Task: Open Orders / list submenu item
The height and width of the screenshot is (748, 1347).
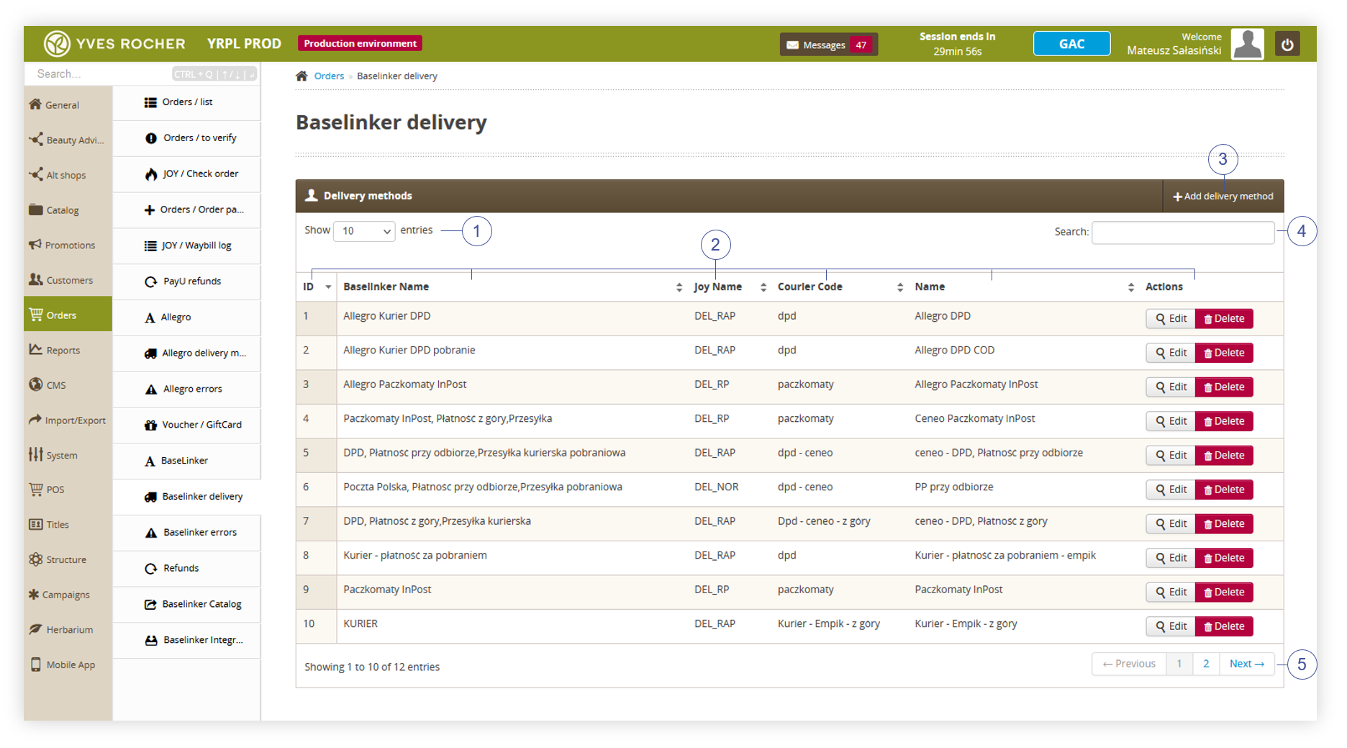Action: click(x=186, y=102)
